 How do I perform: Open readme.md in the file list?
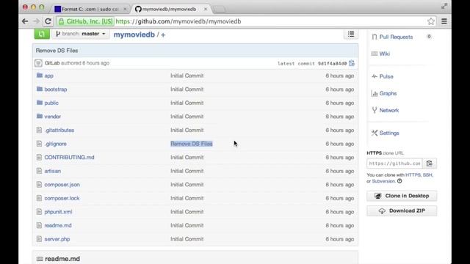(58, 226)
